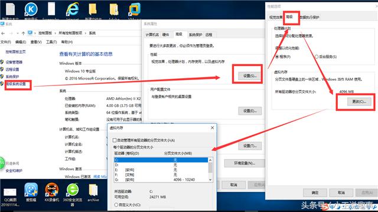Select the 自定义大小 radio button
Viewport: 378px width, 212px height.
116,205
